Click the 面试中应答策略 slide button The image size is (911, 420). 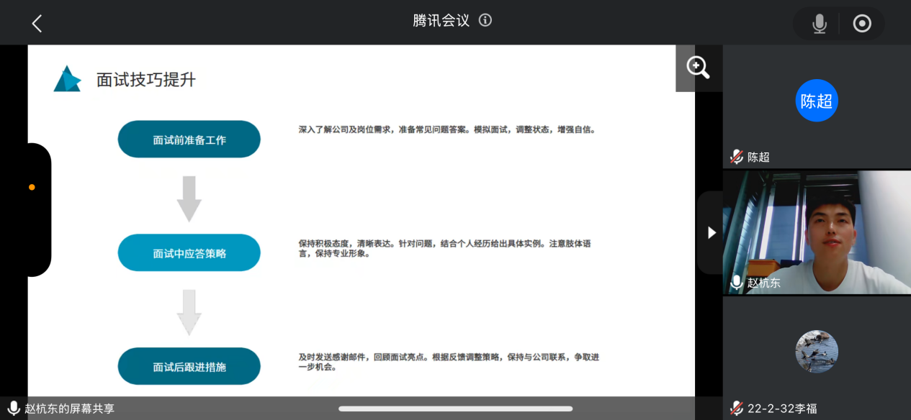pyautogui.click(x=189, y=253)
